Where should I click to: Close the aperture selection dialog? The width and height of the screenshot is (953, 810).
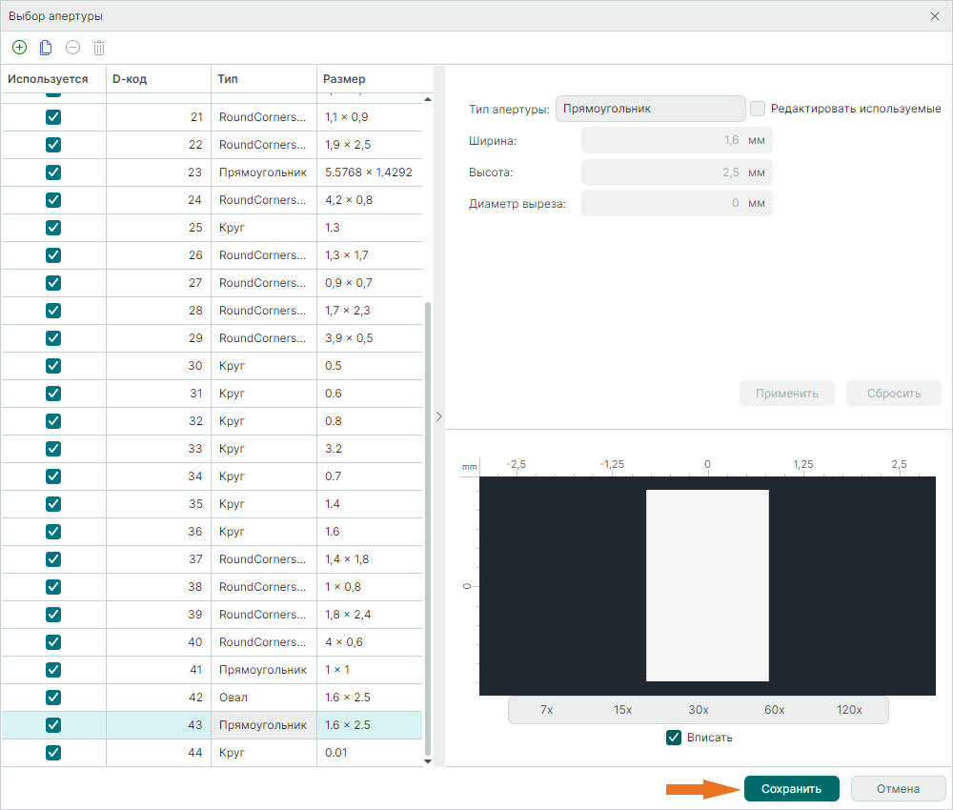(935, 16)
